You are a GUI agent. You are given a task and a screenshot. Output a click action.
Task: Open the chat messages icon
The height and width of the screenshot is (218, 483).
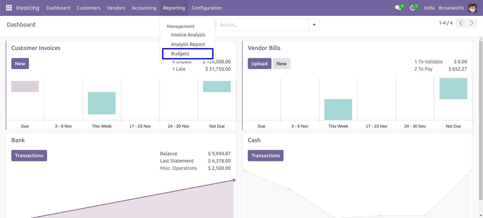pyautogui.click(x=398, y=8)
